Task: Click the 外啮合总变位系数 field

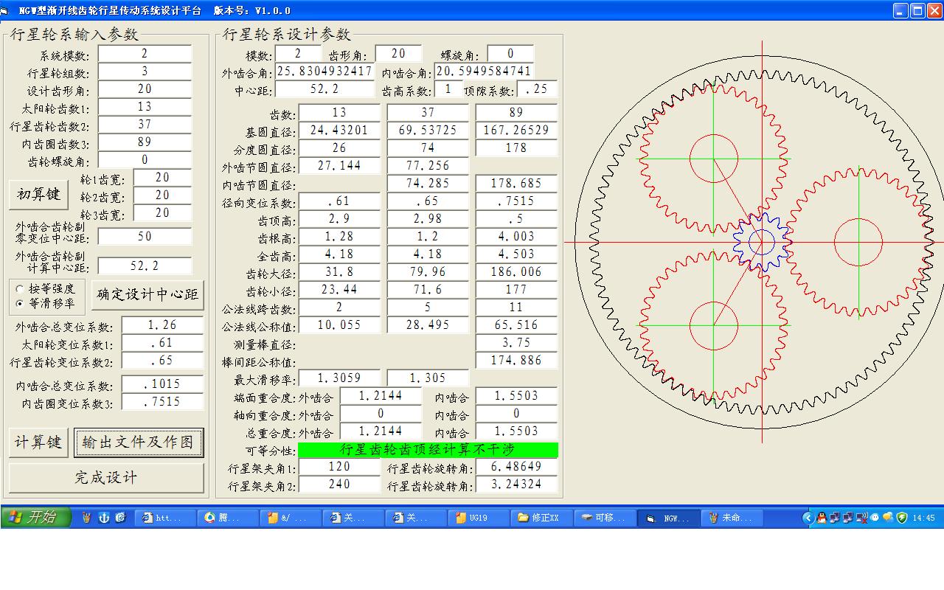Action: tap(162, 325)
